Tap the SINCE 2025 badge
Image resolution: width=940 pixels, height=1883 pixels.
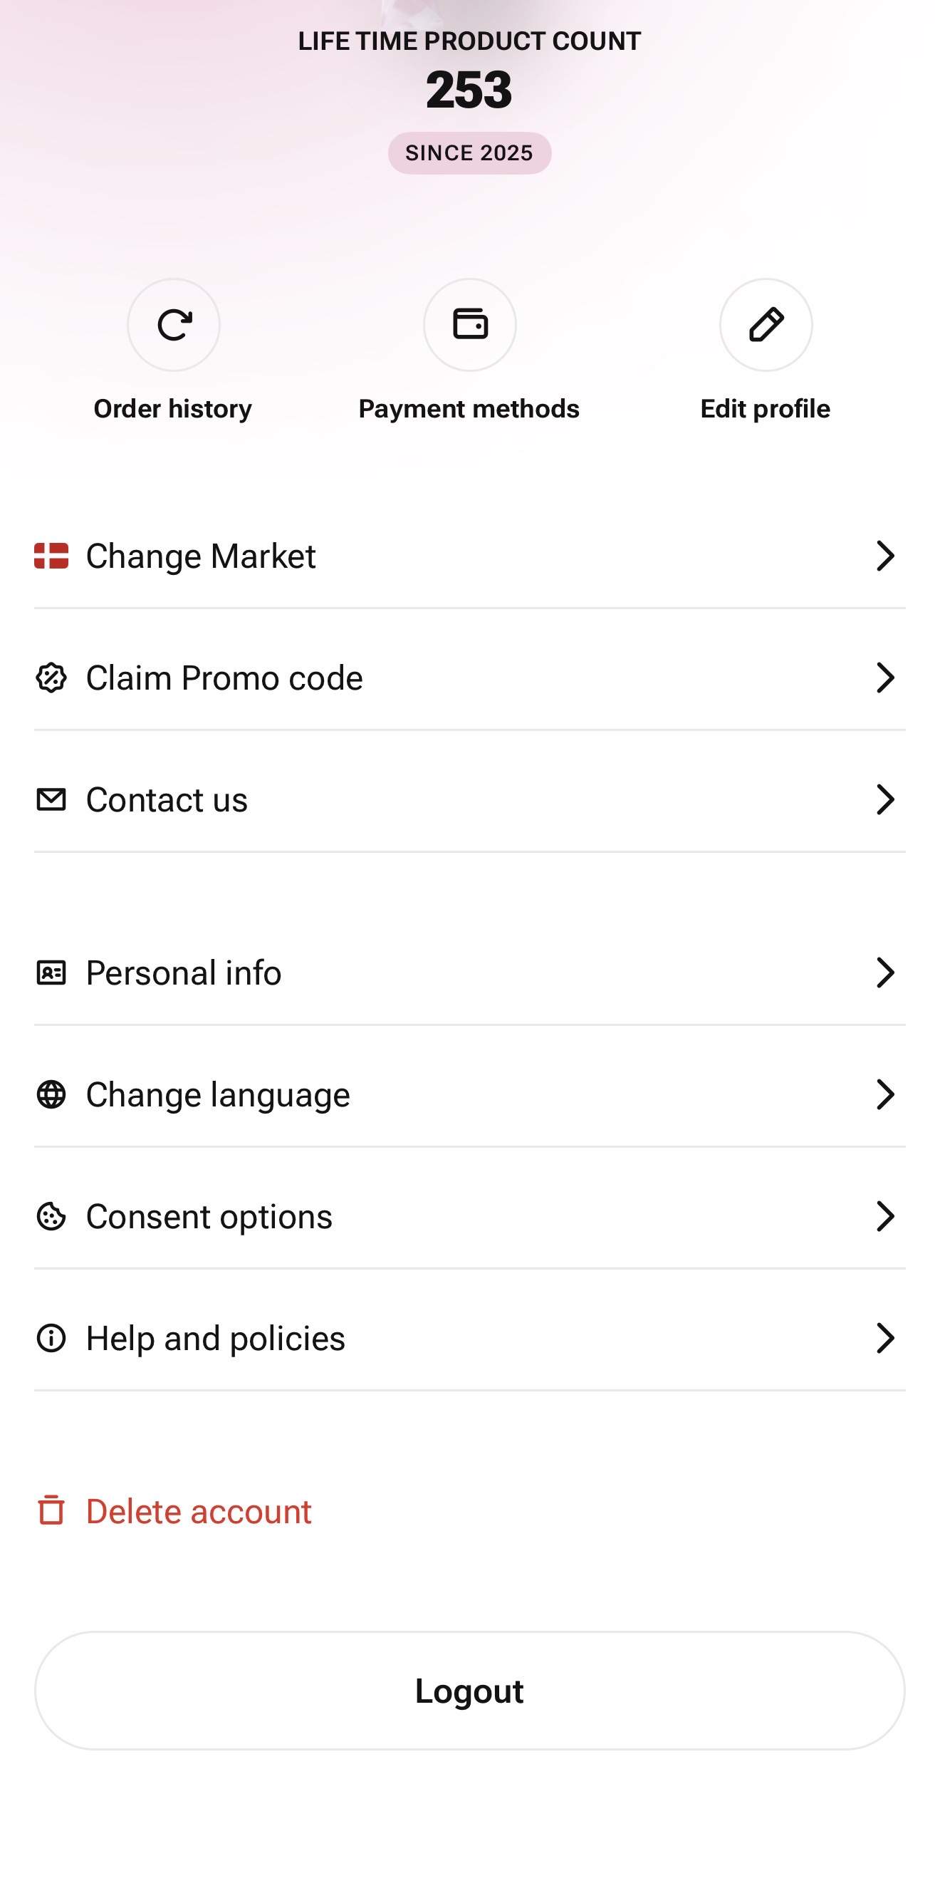[469, 152]
